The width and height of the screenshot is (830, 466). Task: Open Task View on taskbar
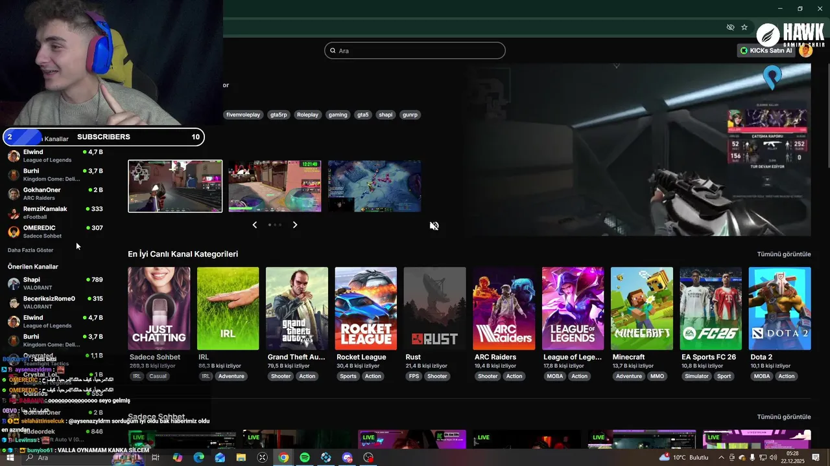[156, 458]
